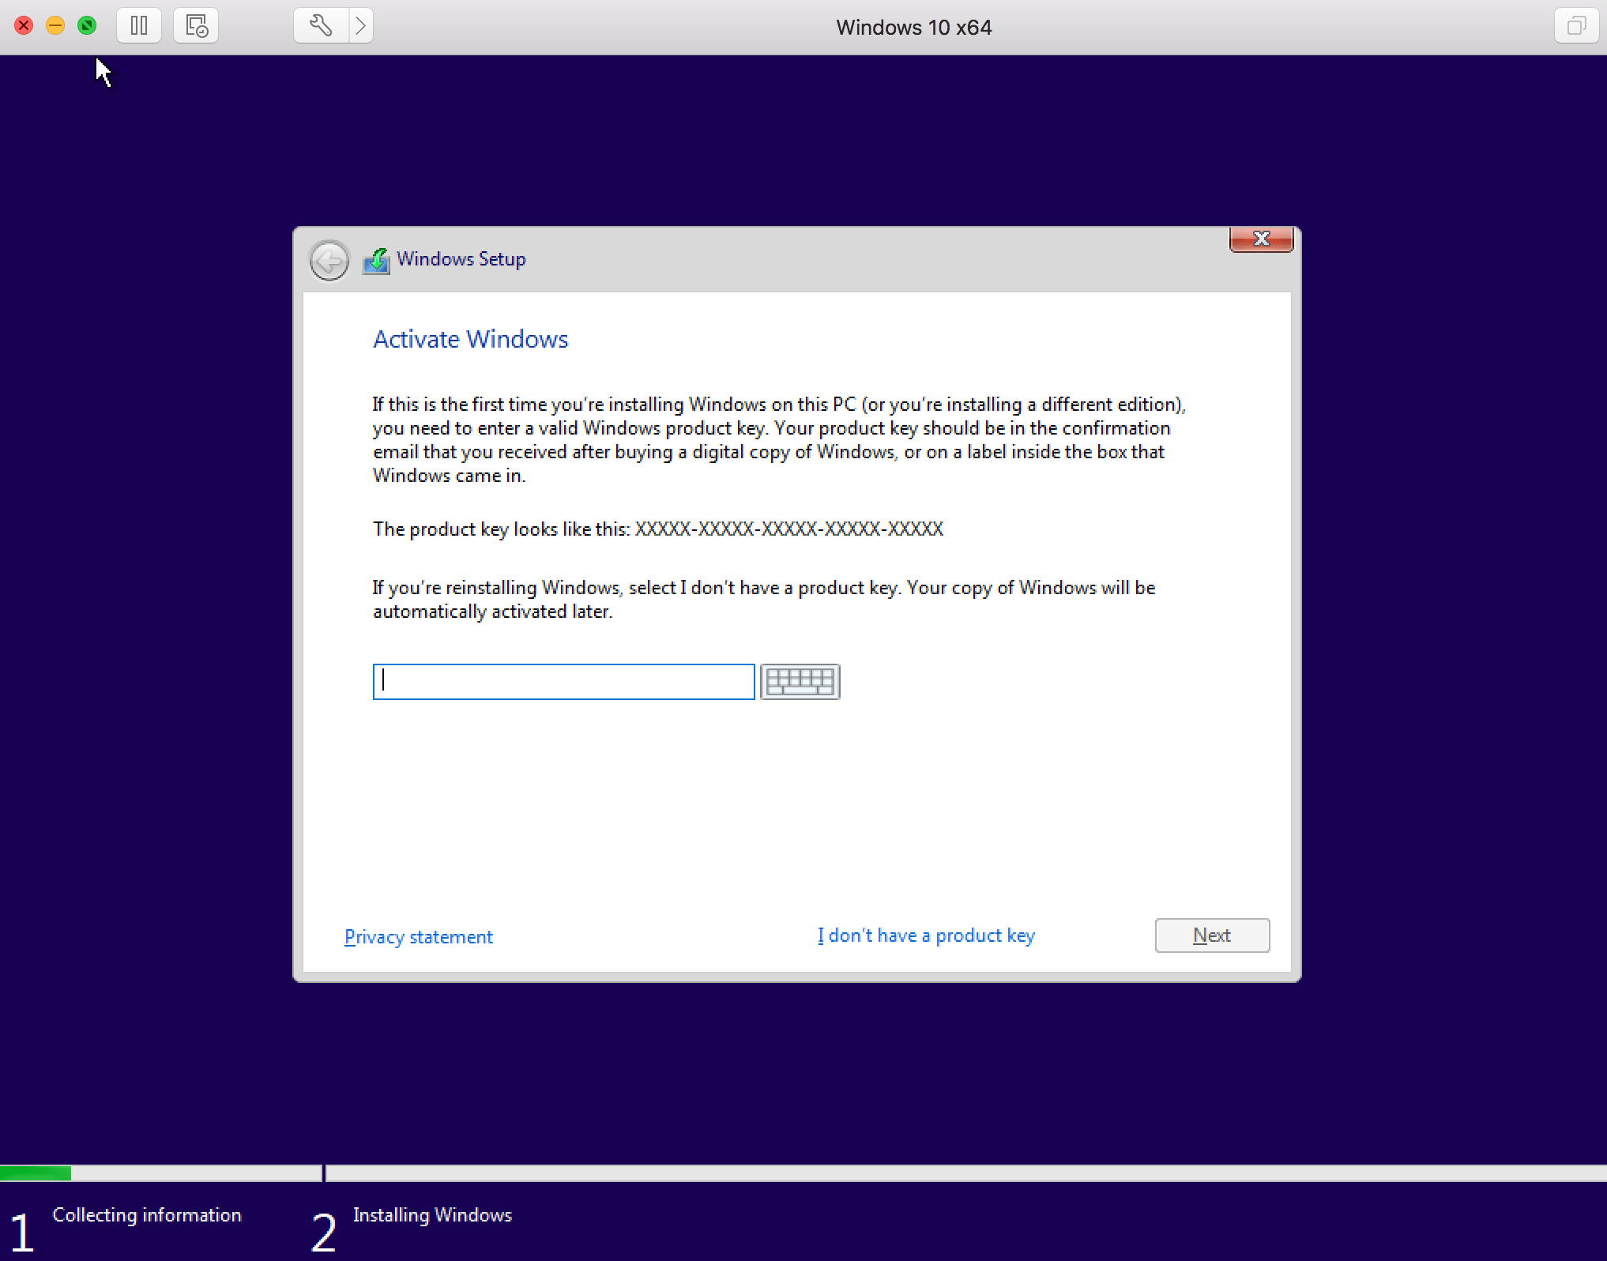Click the Activate Windows heading

pyautogui.click(x=470, y=339)
